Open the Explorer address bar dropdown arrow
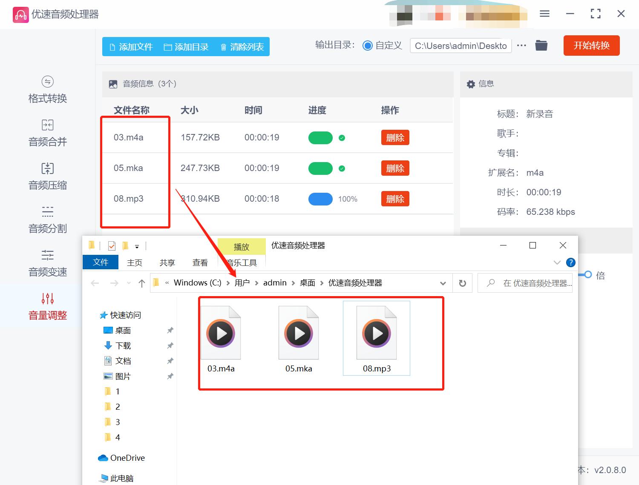639x485 pixels. [443, 282]
